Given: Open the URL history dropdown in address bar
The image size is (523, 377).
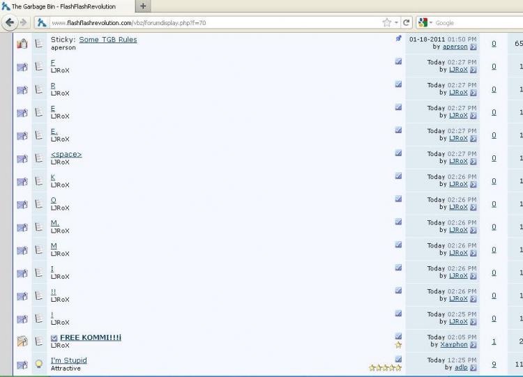Looking at the screenshot, I should click(x=397, y=22).
